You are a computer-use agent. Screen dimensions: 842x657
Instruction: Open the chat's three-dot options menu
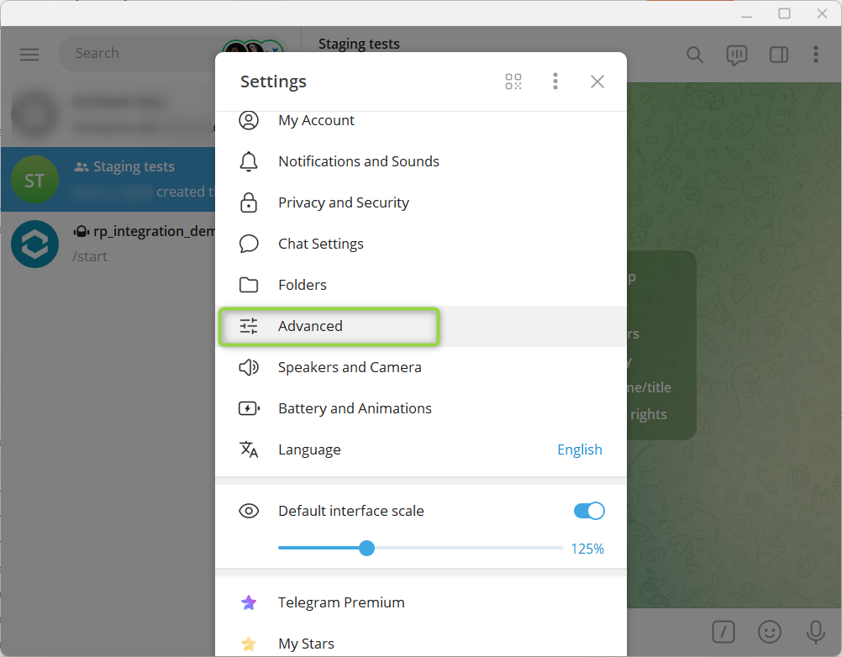815,55
